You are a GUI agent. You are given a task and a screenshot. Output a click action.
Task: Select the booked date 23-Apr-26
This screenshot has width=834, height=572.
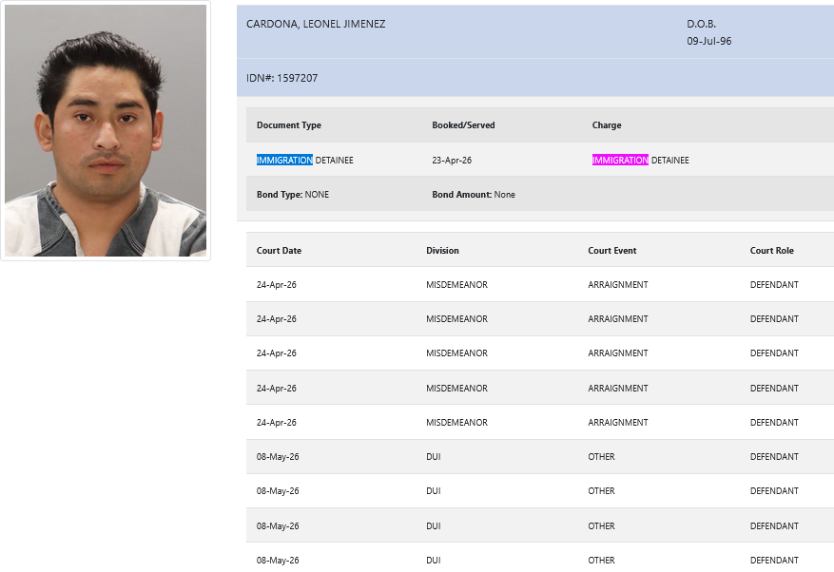point(452,161)
